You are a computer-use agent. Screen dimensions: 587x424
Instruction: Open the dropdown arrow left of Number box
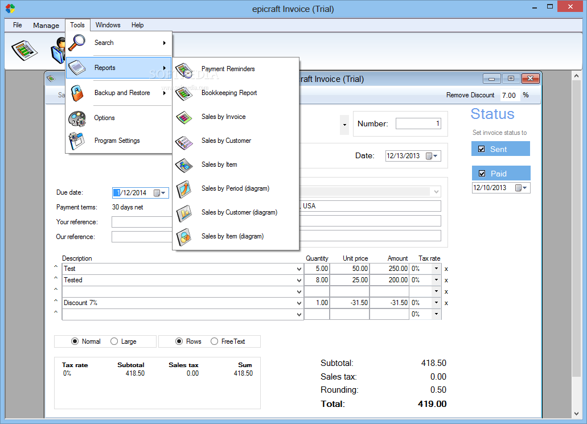(x=344, y=125)
